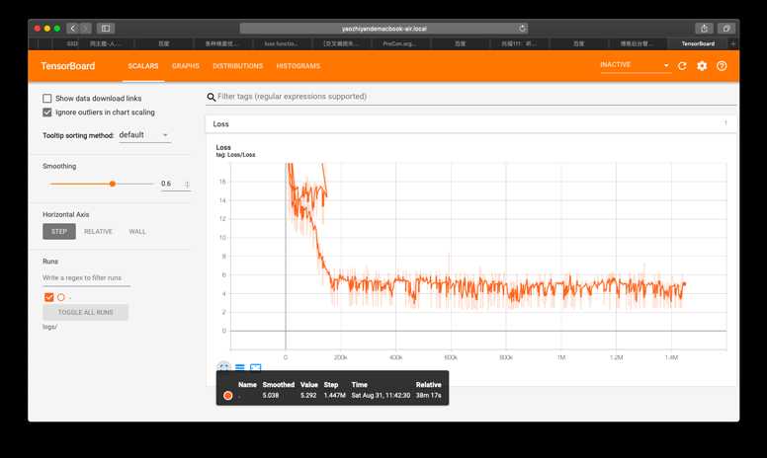767x458 pixels.
Task: Click the Safari address bar
Action: click(383, 29)
